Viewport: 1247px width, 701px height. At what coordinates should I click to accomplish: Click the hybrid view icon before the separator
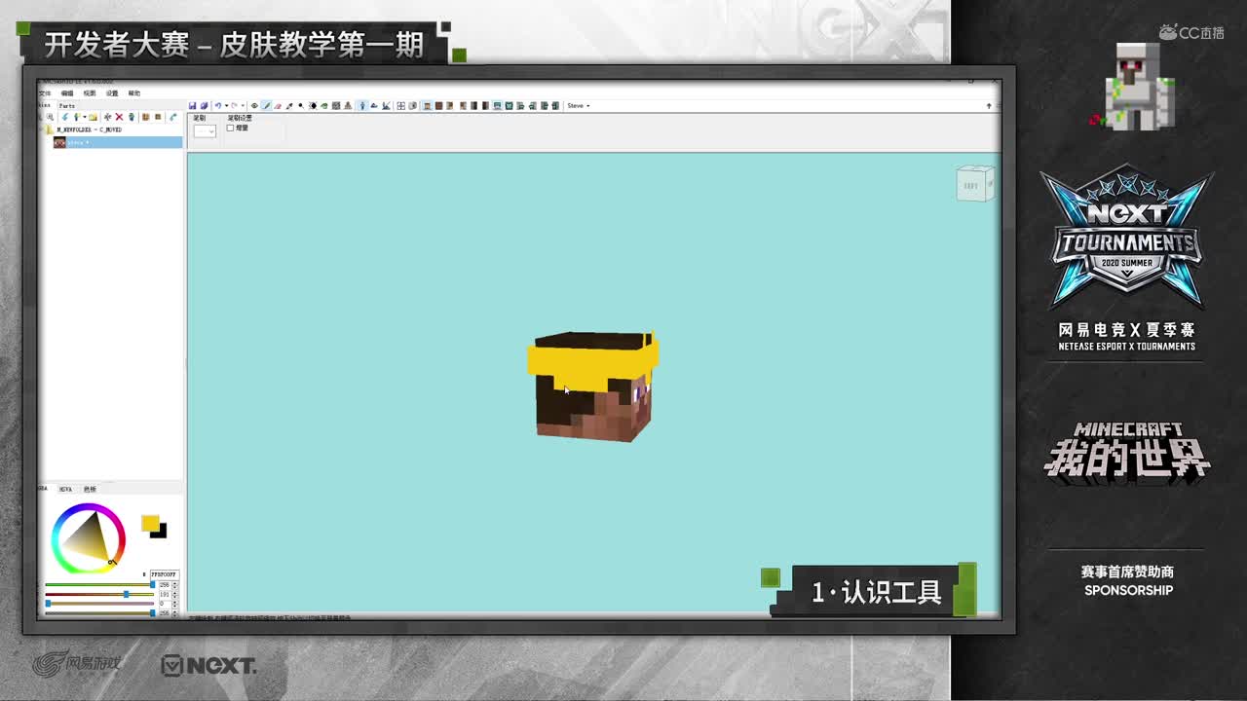point(386,106)
